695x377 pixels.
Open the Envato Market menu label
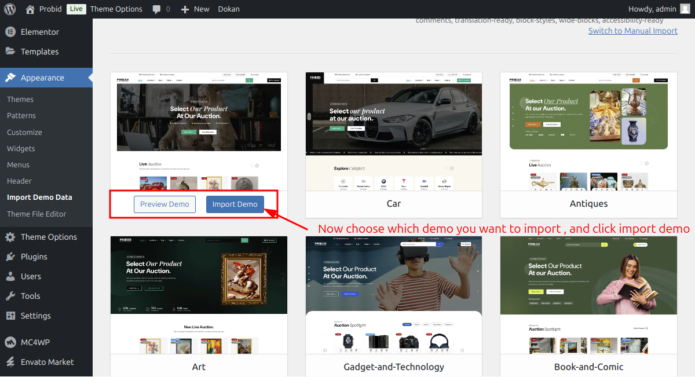47,362
